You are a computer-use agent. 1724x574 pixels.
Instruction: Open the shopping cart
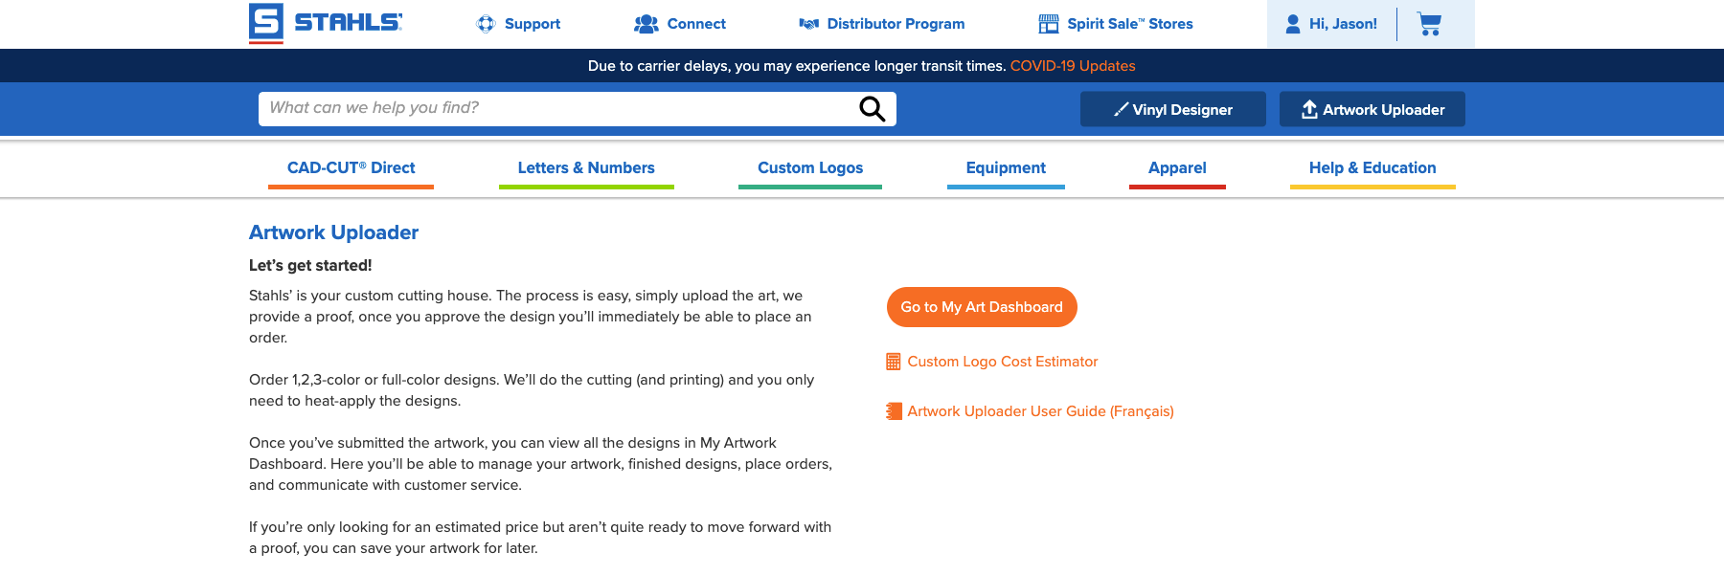(1429, 24)
